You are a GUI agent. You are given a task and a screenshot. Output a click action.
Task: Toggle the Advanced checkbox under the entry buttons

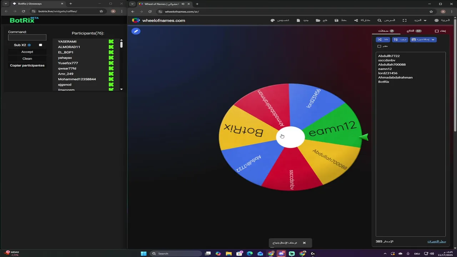point(379,46)
